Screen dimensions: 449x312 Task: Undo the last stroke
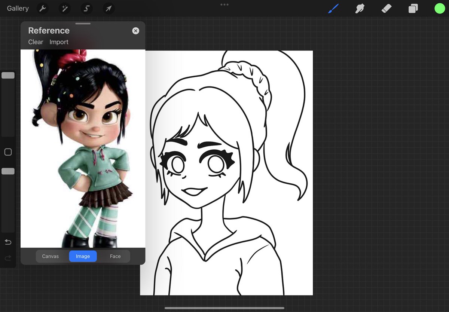(x=8, y=242)
